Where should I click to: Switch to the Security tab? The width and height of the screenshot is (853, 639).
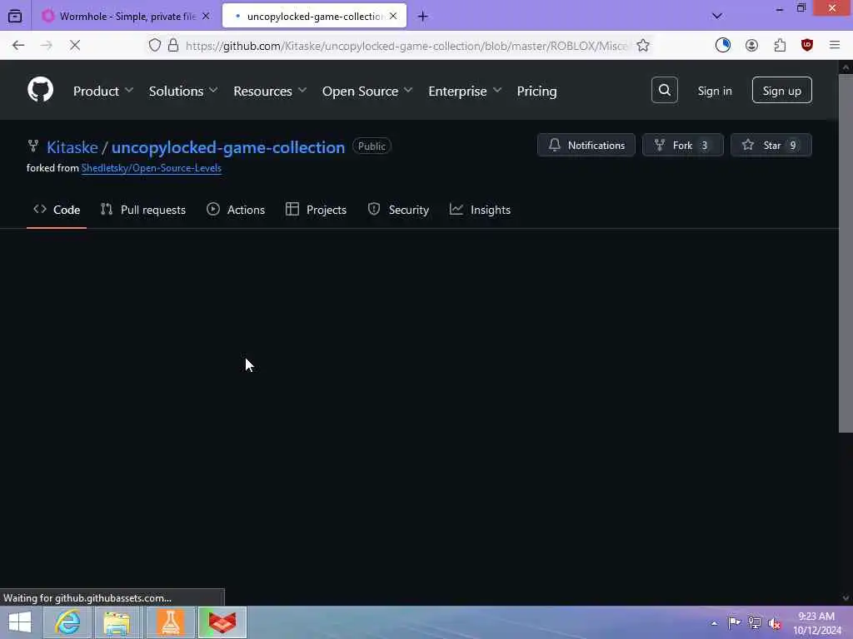pyautogui.click(x=398, y=210)
